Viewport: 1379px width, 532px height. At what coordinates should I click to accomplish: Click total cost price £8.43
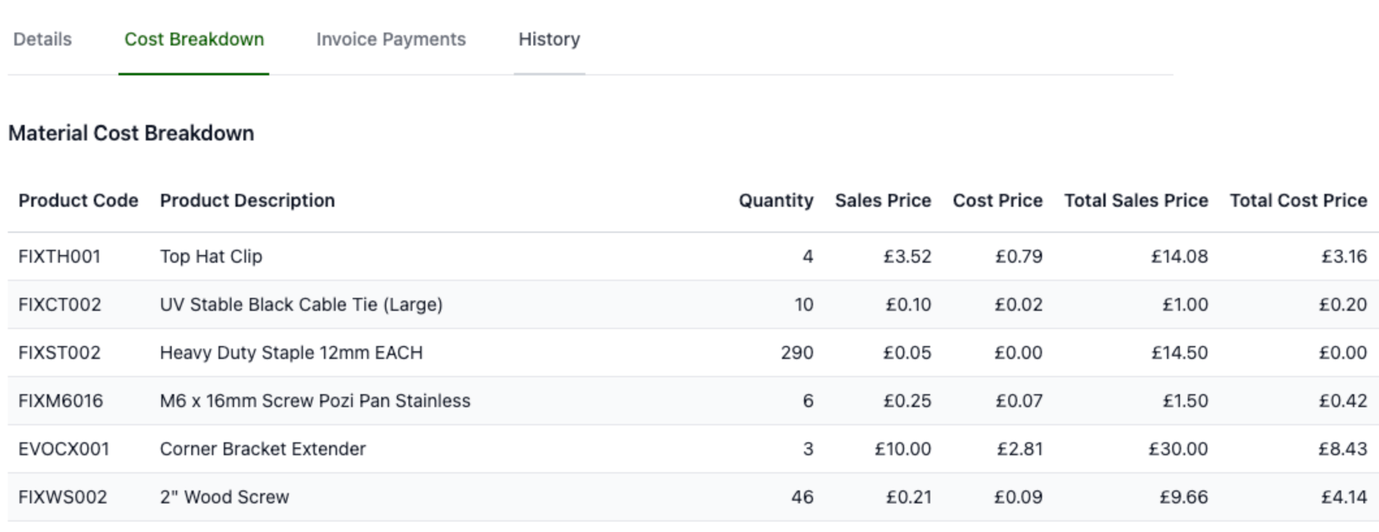point(1343,449)
